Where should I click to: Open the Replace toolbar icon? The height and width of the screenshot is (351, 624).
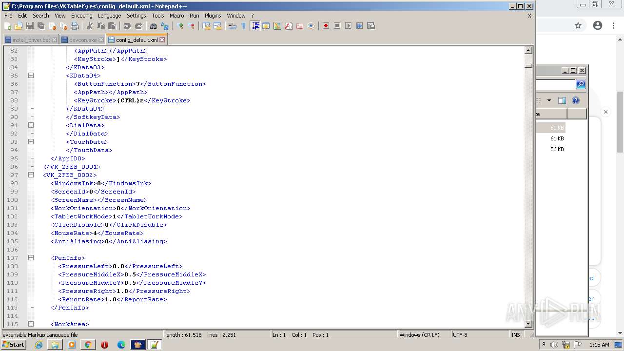164,26
